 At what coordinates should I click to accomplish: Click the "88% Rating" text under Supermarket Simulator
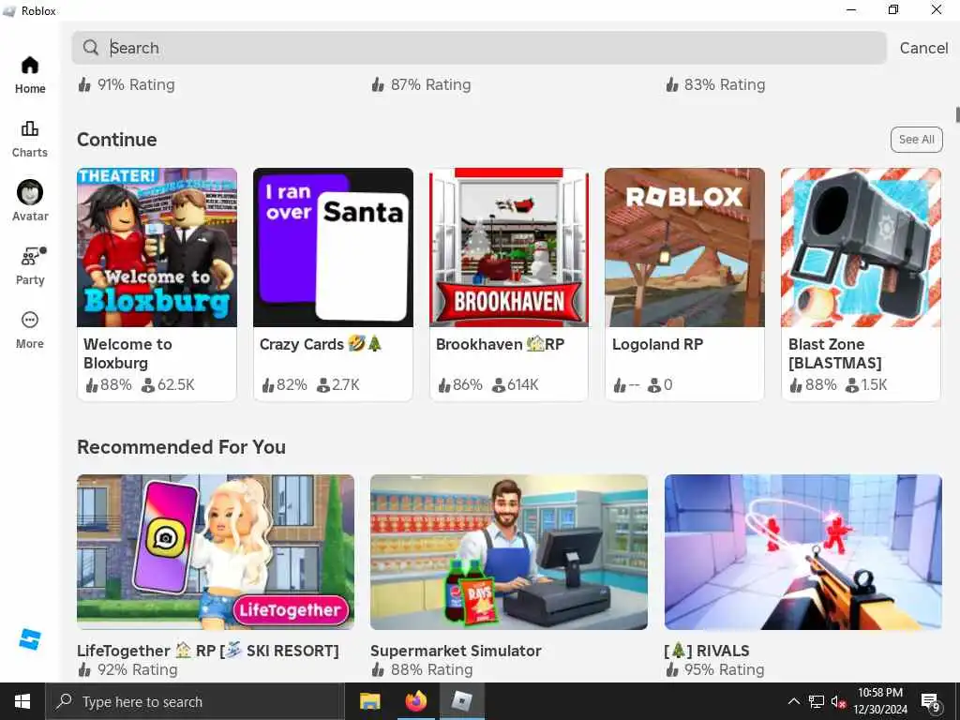coord(431,669)
